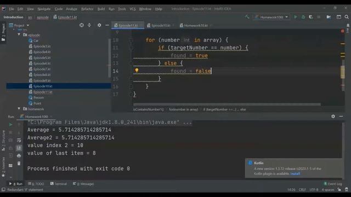Image resolution: width=351 pixels, height=197 pixels.
Task: Click the collapse all icon in Project panel
Action: click(x=89, y=25)
